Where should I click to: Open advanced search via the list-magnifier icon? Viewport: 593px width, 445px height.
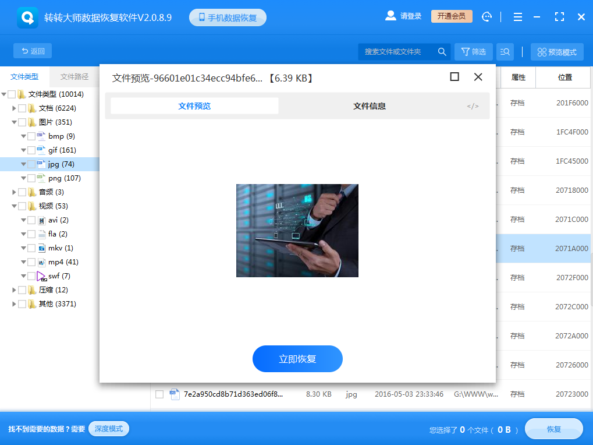click(x=504, y=51)
